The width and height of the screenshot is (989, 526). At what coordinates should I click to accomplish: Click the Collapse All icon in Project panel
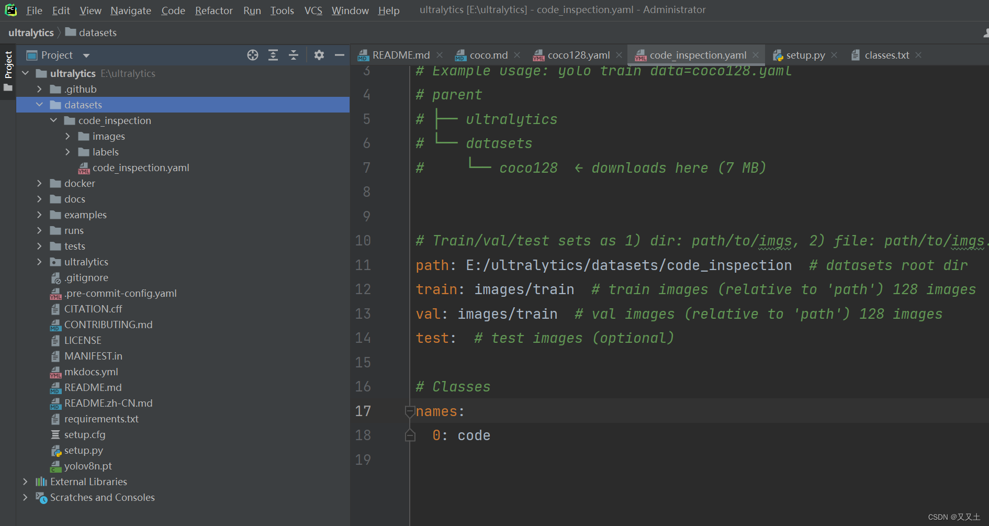pos(294,55)
